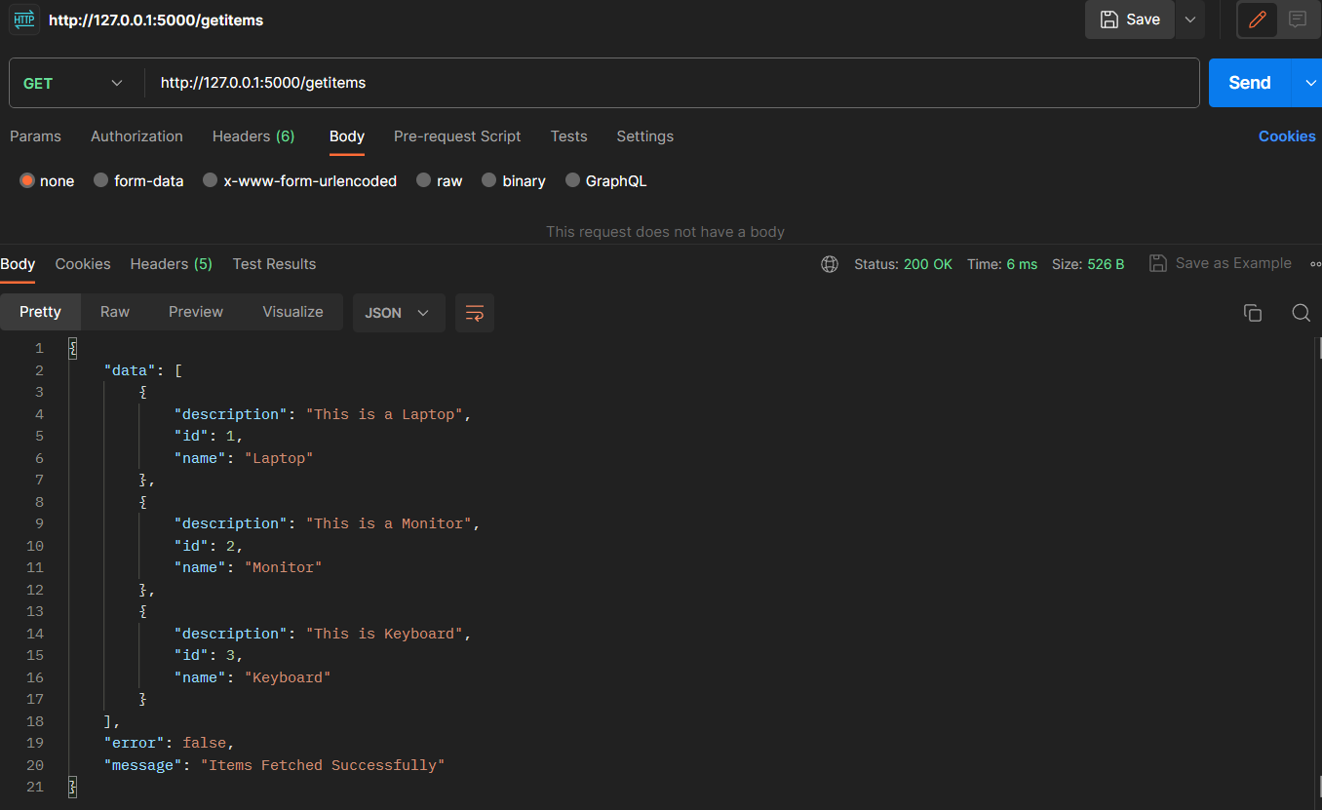This screenshot has height=810, width=1322.
Task: Click the wrap lines icon beside JSON
Action: click(x=475, y=313)
